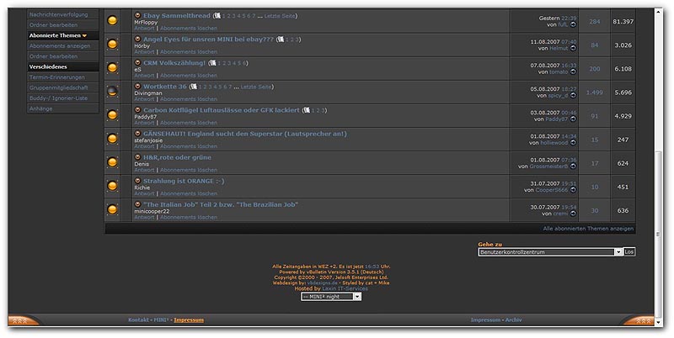Open Anhänge in the sidebar
The image size is (674, 338).
tap(40, 108)
